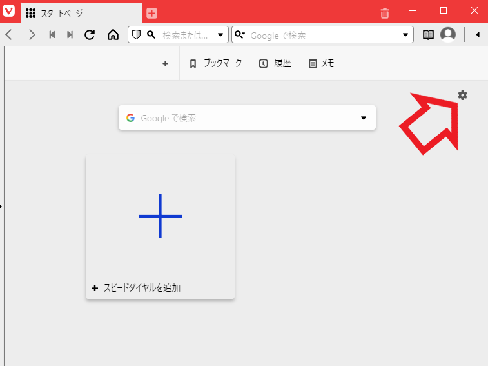
Task: Click the rewind history button
Action: (52, 34)
